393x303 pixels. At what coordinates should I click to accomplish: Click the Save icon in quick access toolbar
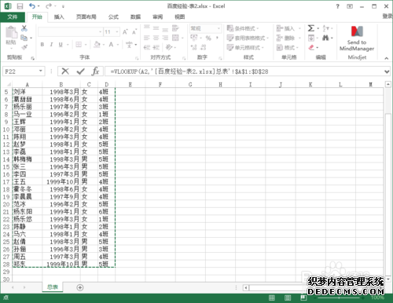[20, 5]
